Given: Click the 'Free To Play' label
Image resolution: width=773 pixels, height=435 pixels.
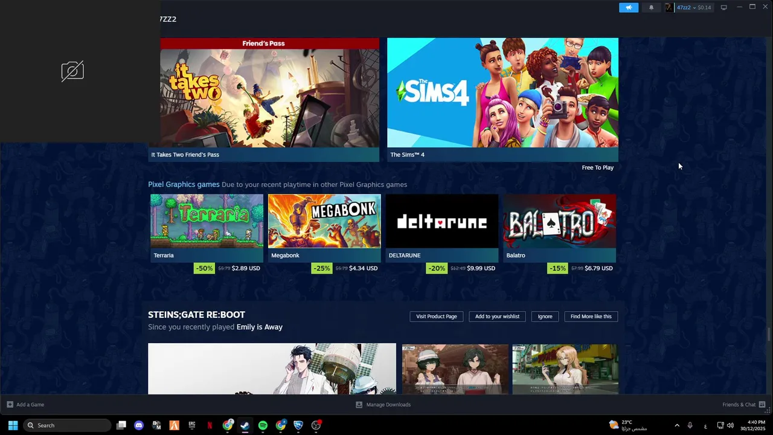Looking at the screenshot, I should click(597, 167).
